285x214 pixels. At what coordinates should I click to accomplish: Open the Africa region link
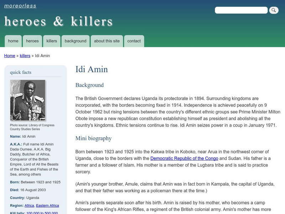tap(29, 205)
